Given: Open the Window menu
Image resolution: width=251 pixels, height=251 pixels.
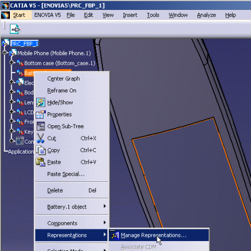Looking at the screenshot, I should click(178, 15).
